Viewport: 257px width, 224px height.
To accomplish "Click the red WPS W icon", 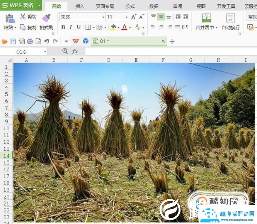I will coord(76,41).
